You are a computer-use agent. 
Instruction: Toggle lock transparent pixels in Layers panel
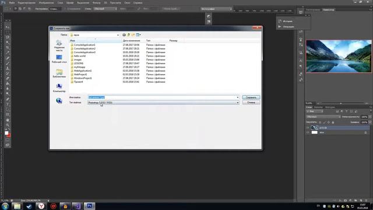[320, 123]
